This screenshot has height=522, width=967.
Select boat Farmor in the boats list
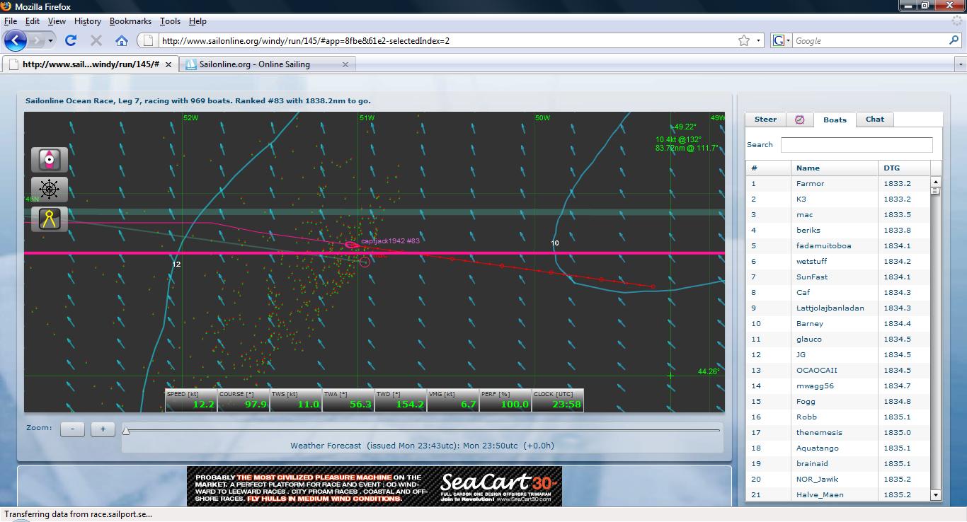(810, 183)
